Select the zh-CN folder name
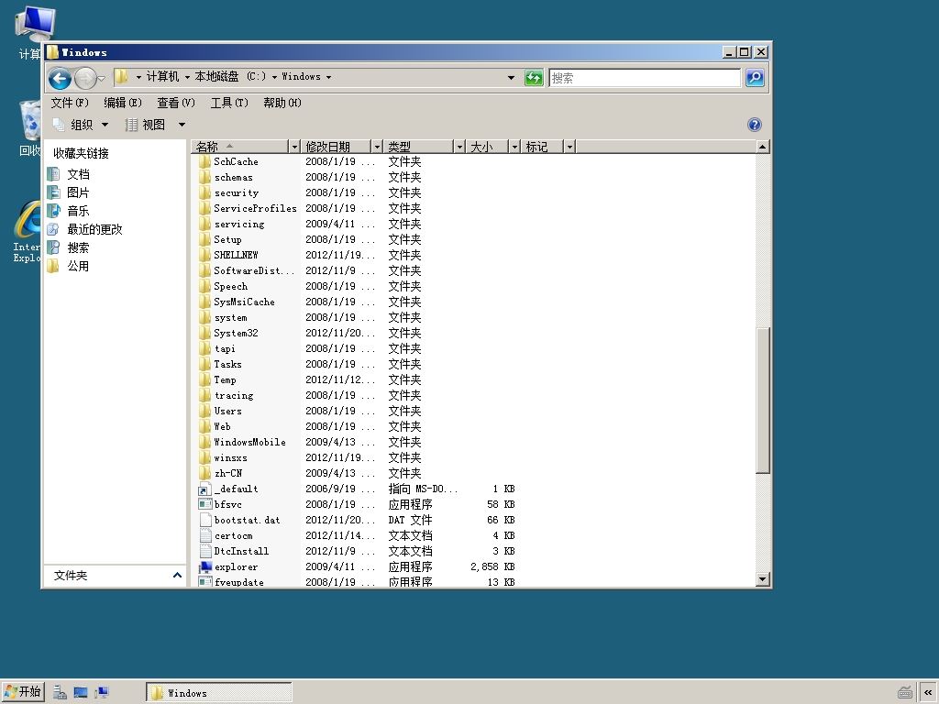 (228, 474)
